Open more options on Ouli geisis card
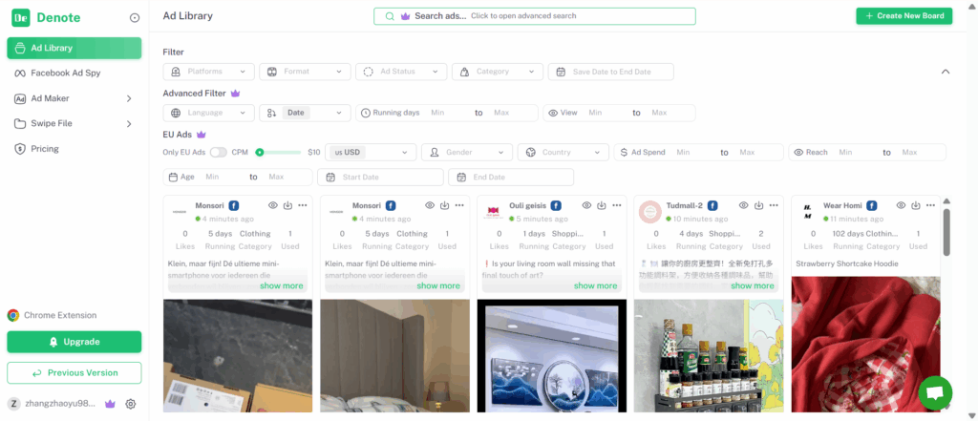 pyautogui.click(x=617, y=205)
